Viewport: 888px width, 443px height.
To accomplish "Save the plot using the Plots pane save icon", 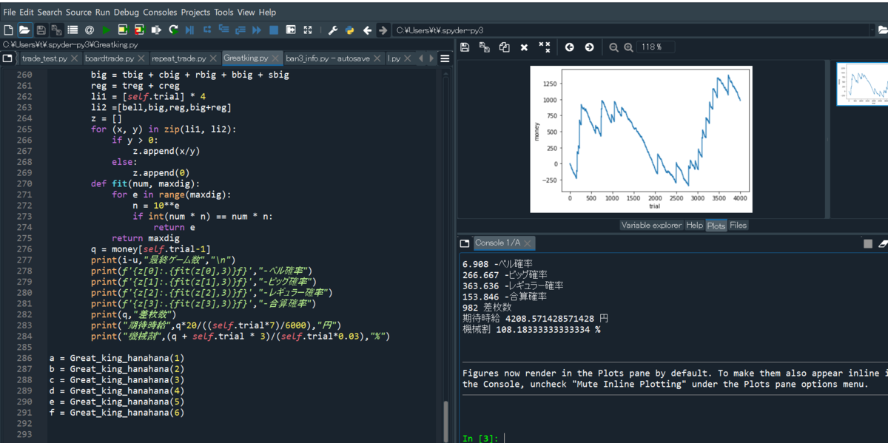I will point(465,47).
